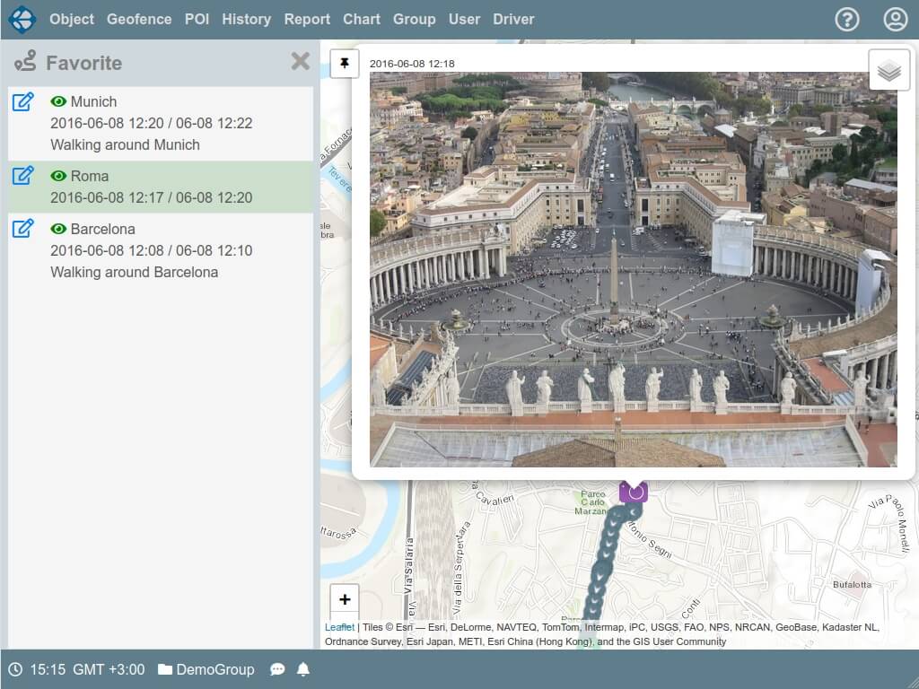Zoom in the map with plus button
The width and height of the screenshot is (919, 689).
coord(345,599)
